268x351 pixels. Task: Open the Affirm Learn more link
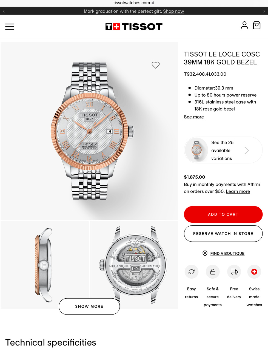[238, 191]
